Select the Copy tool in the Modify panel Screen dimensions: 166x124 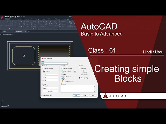click(x=26, y=24)
